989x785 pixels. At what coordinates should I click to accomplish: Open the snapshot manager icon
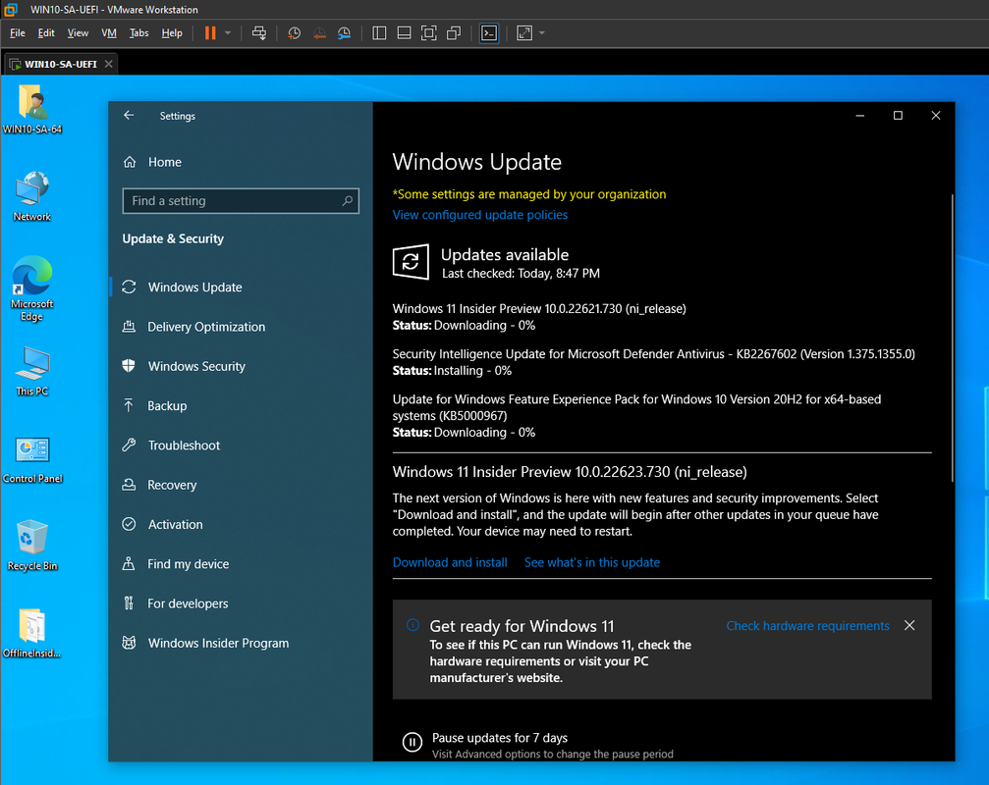pyautogui.click(x=344, y=32)
